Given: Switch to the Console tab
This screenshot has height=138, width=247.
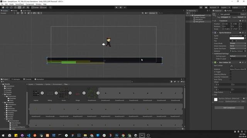Looking at the screenshot, I should point(27,79).
